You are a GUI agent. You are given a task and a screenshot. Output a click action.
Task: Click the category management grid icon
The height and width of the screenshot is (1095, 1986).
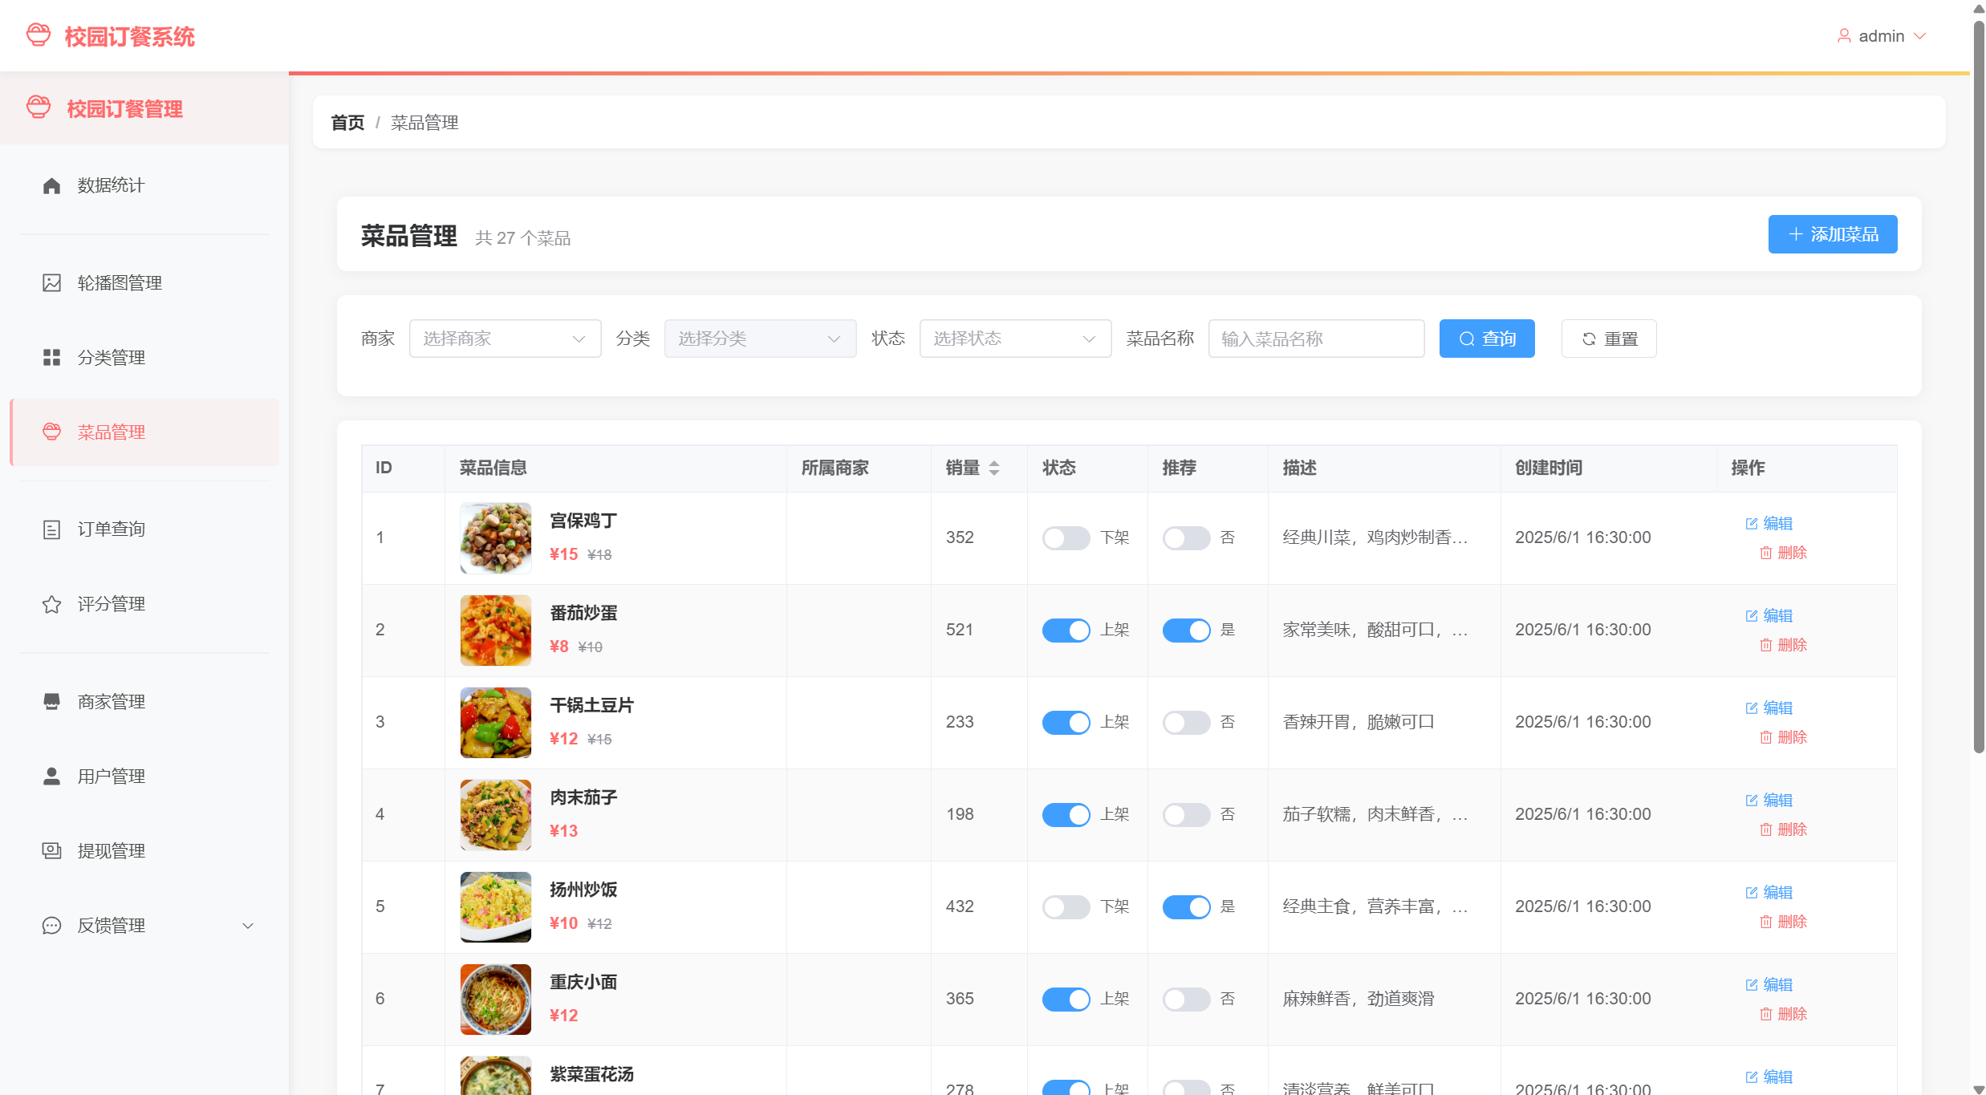tap(51, 357)
